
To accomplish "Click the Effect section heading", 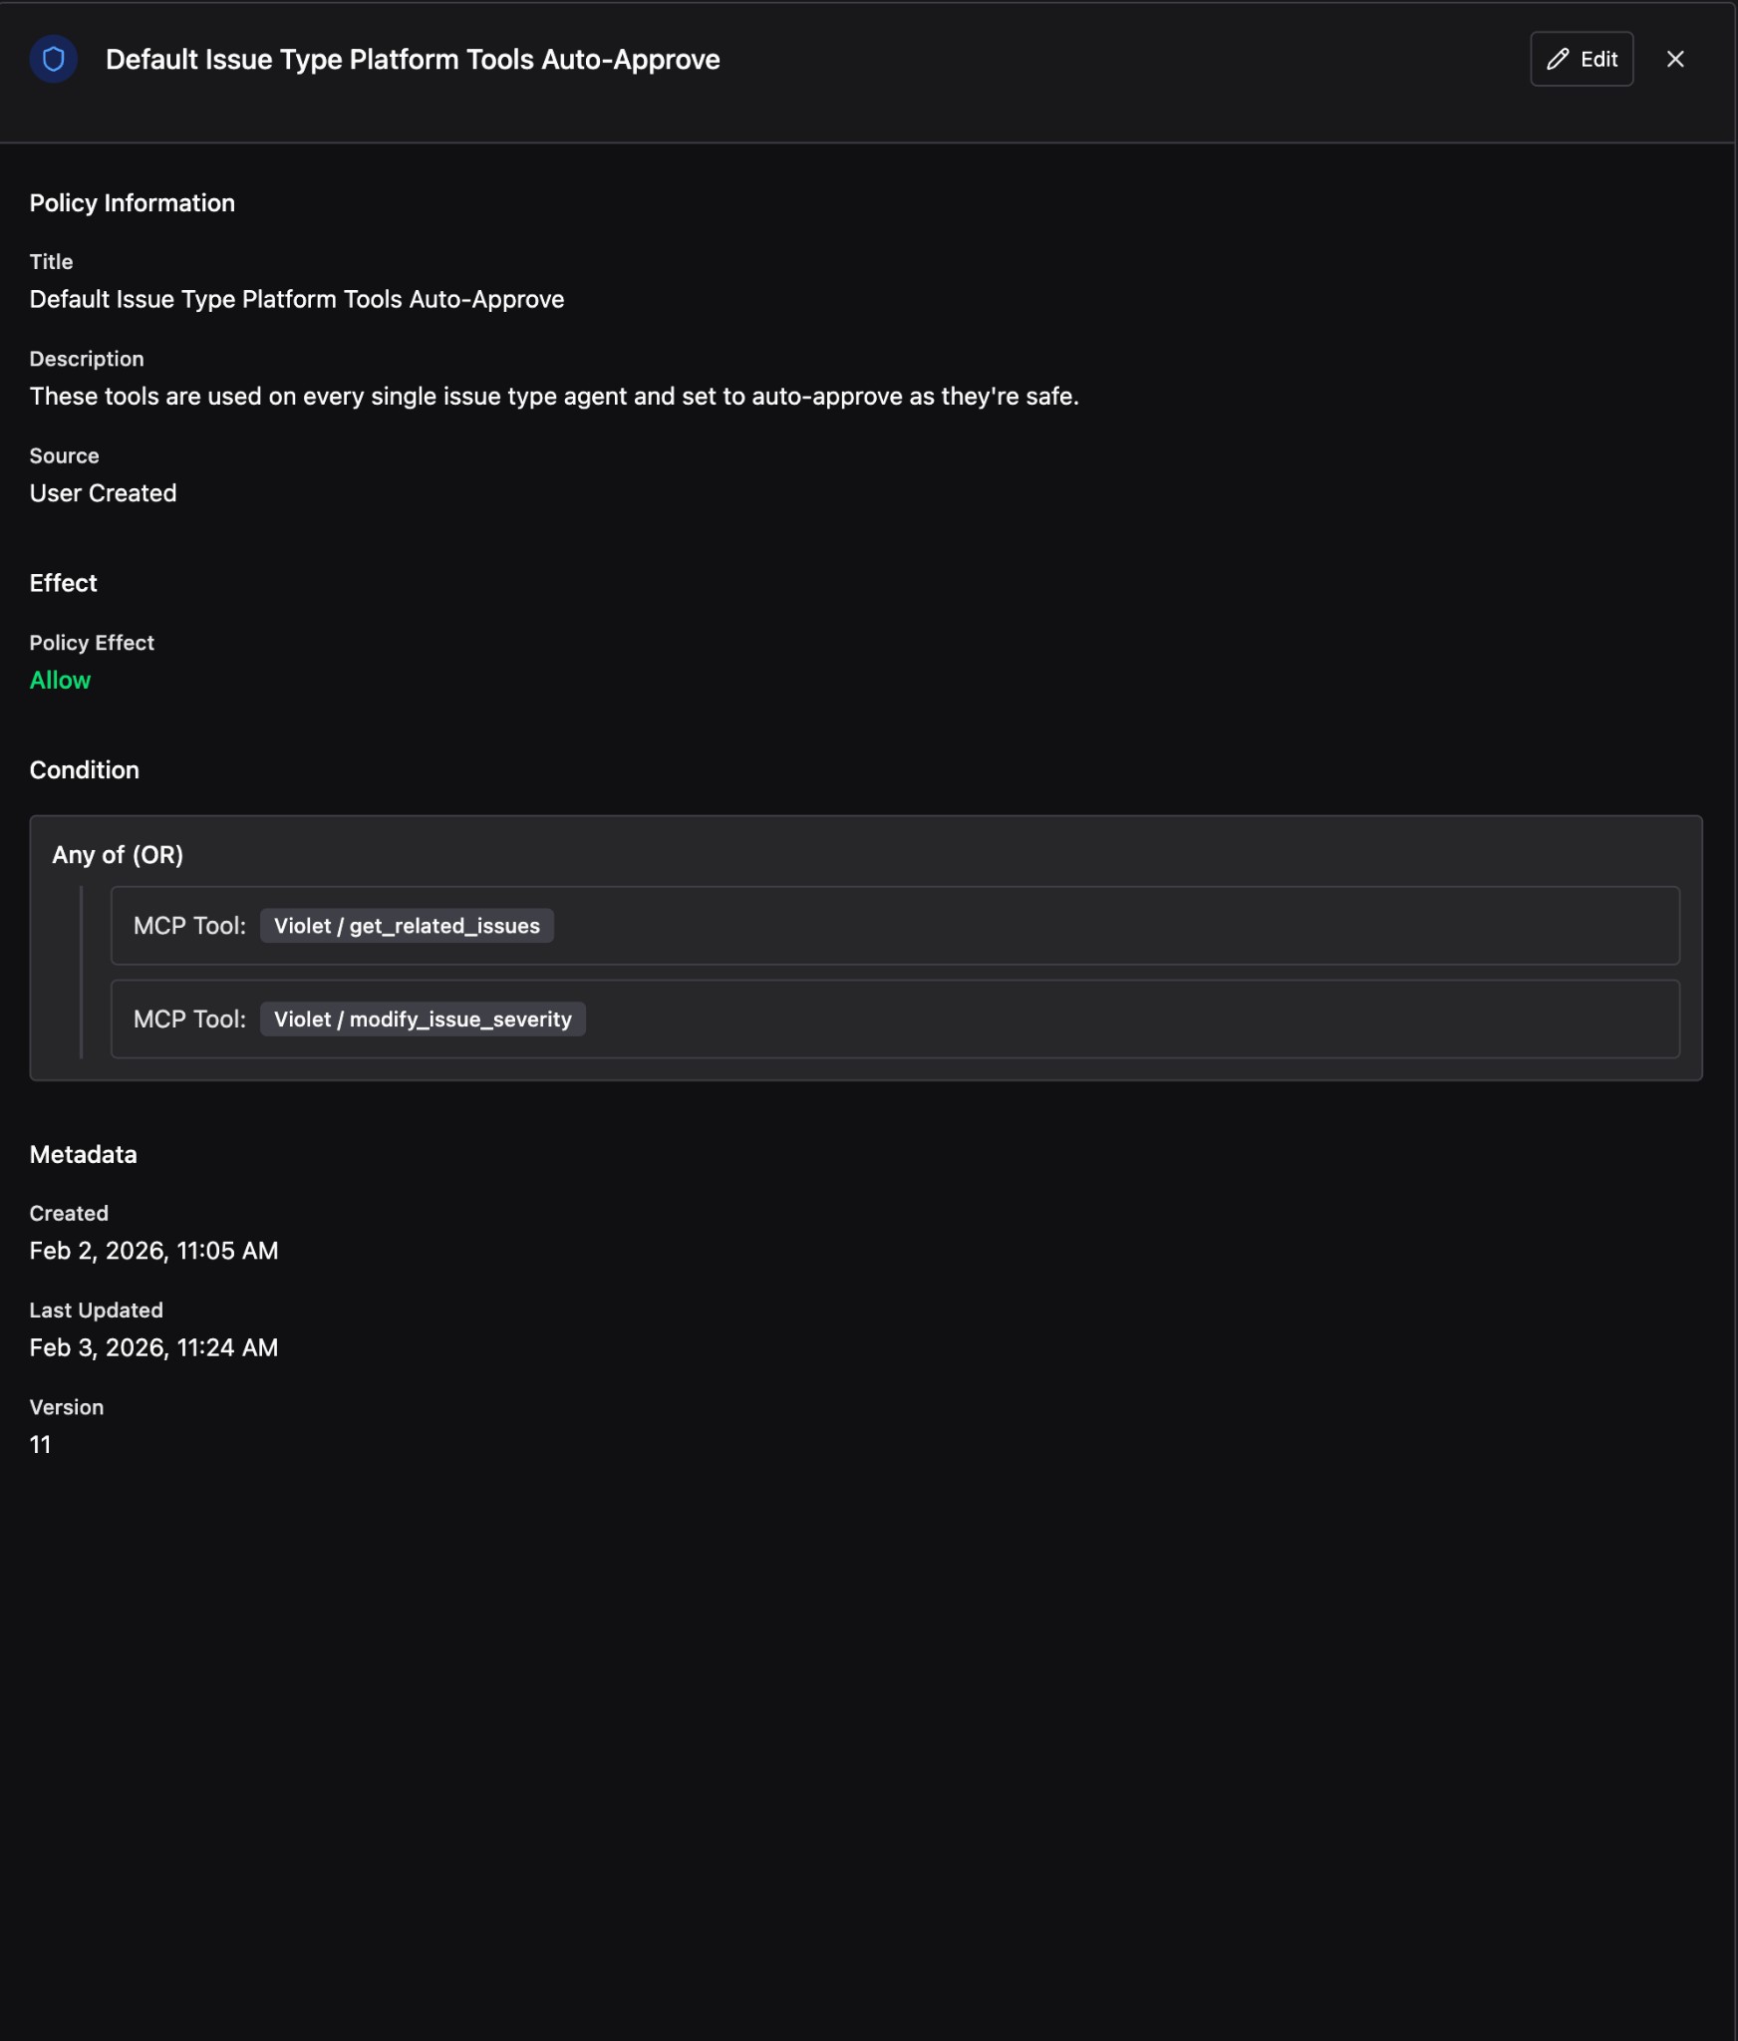I will (64, 583).
